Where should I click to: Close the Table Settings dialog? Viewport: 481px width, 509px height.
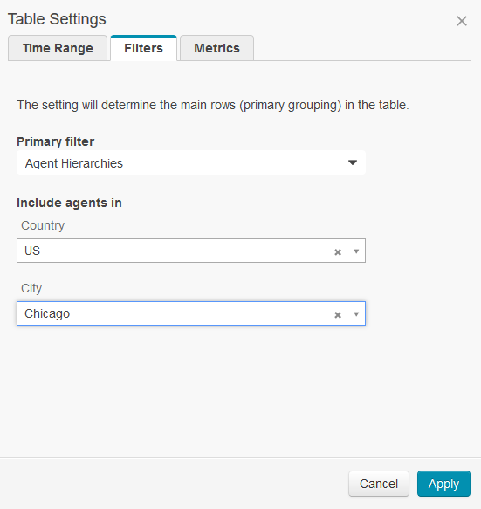[462, 21]
